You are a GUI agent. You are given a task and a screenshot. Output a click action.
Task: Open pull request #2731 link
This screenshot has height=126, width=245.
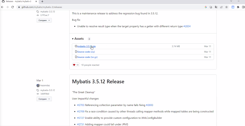point(81,124)
